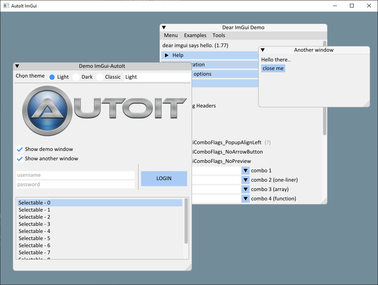Click the ComboFlags_NoArrowButton label
Image resolution: width=378 pixels, height=285 pixels.
click(228, 152)
